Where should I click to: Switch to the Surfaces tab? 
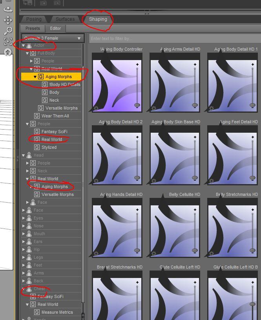coord(65,19)
